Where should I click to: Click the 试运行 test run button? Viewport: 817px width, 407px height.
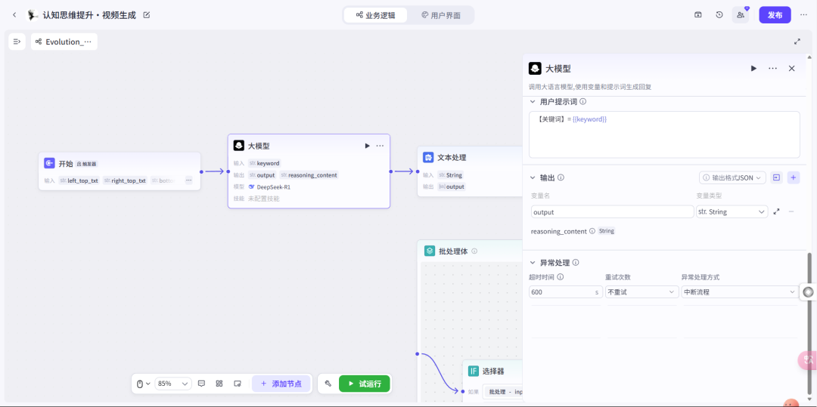(364, 384)
